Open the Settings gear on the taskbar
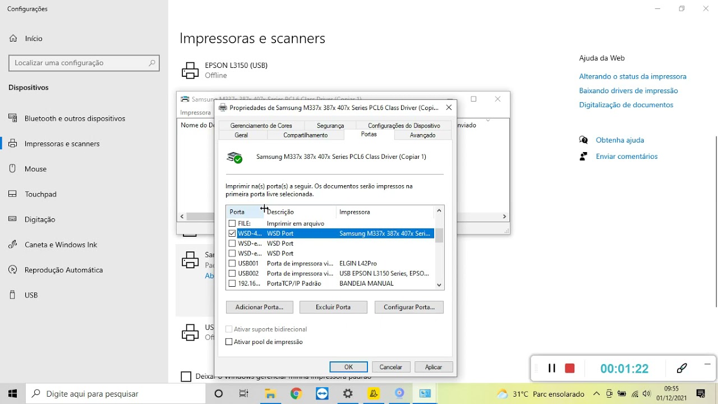The height and width of the screenshot is (404, 718). click(348, 394)
